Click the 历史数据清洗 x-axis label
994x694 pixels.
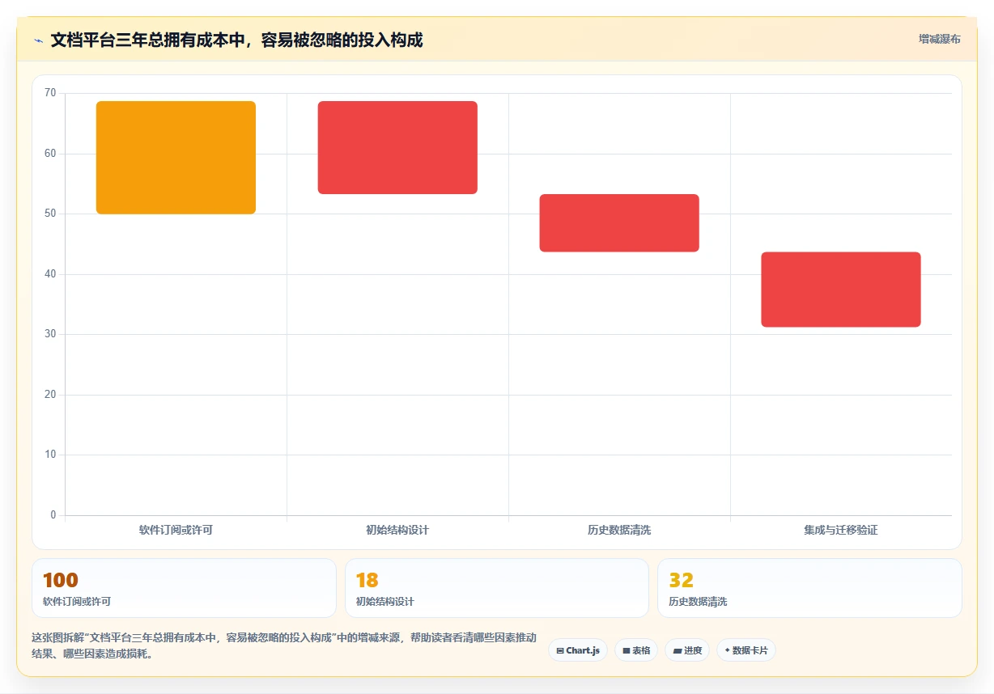619,531
